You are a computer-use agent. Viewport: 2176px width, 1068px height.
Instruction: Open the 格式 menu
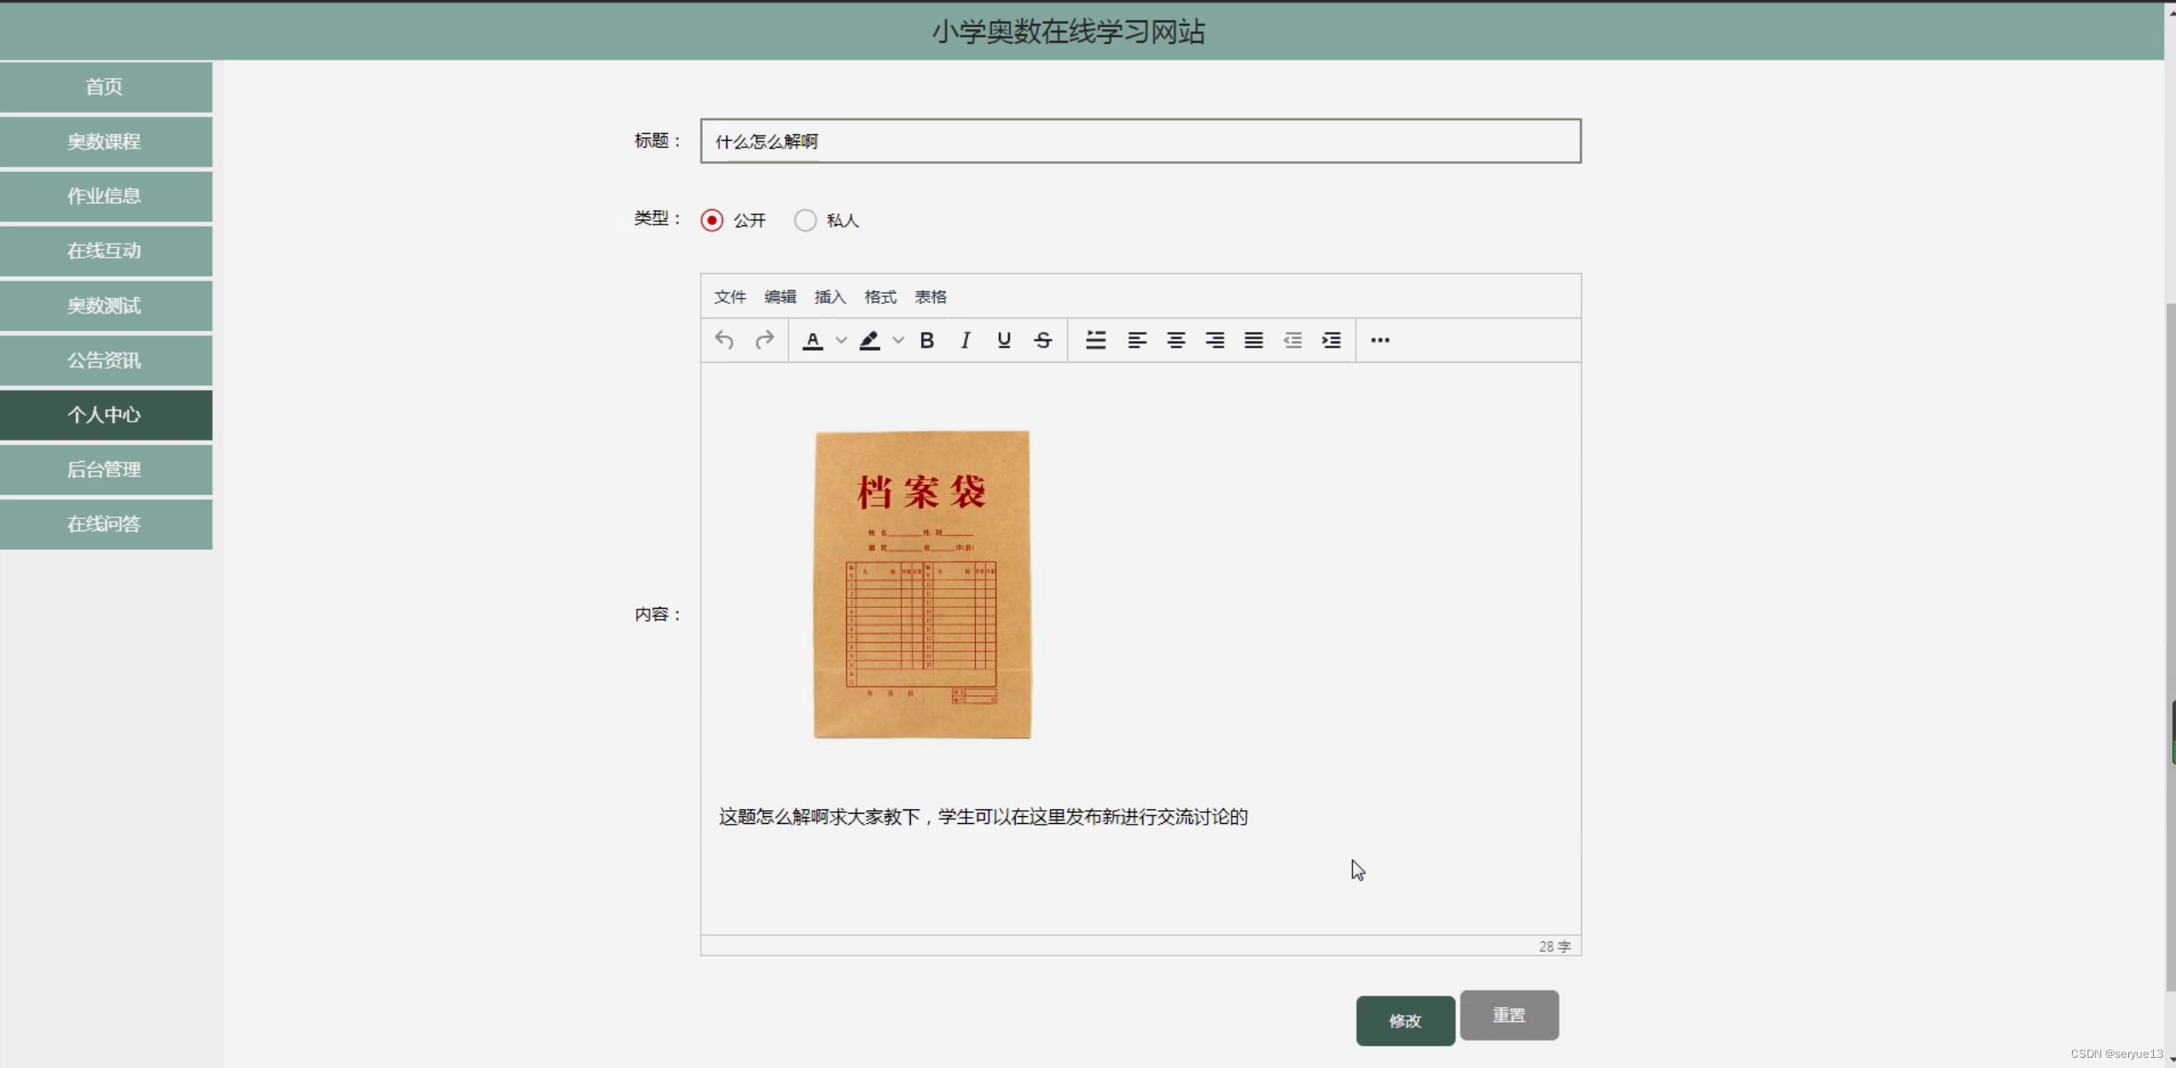(880, 296)
